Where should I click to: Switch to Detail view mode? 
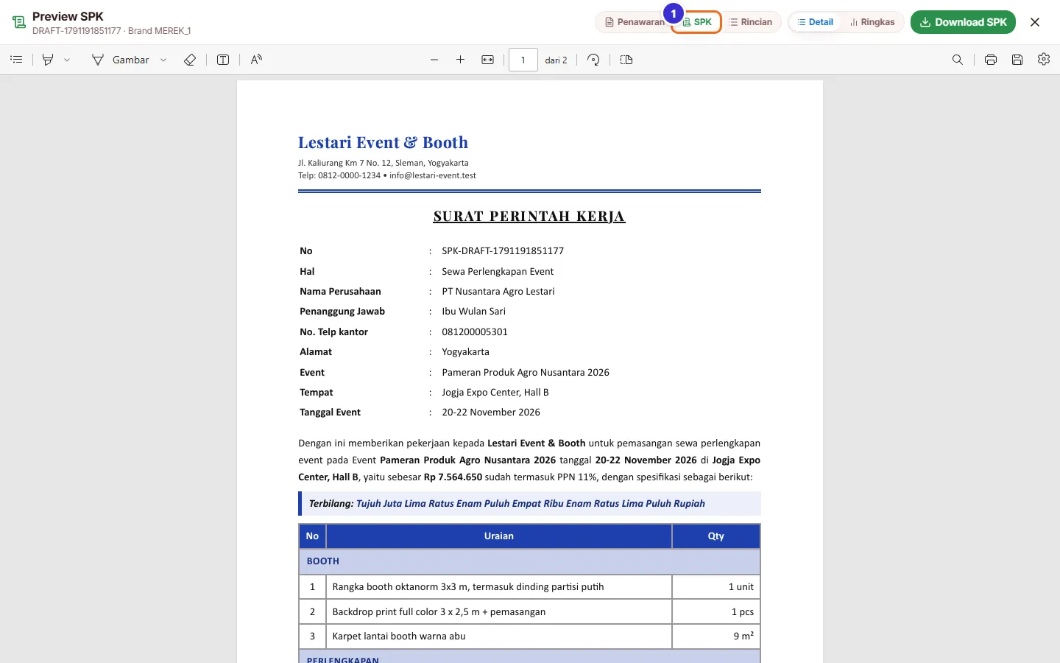click(x=815, y=22)
